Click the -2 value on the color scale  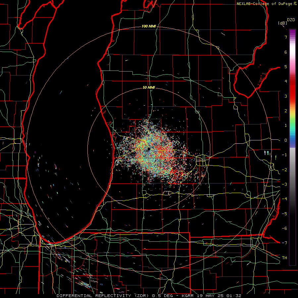[284, 170]
